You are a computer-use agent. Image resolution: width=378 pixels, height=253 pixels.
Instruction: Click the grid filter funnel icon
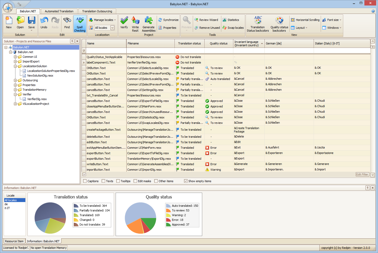coord(84,51)
